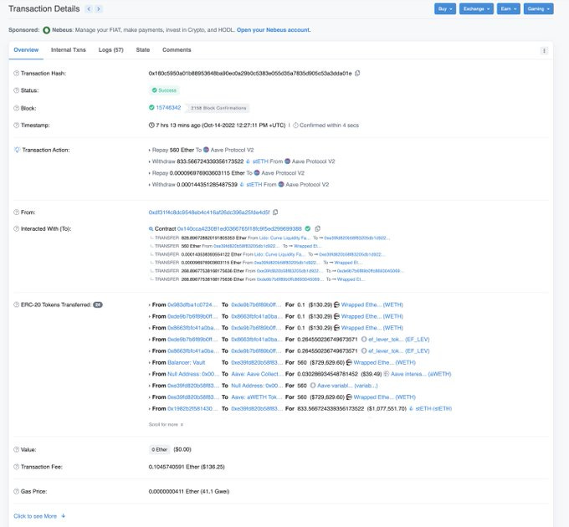The width and height of the screenshot is (569, 527).
Task: Switch to the State tab
Action: [x=143, y=50]
